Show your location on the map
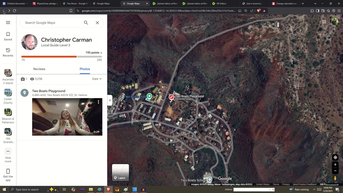 tap(335, 157)
